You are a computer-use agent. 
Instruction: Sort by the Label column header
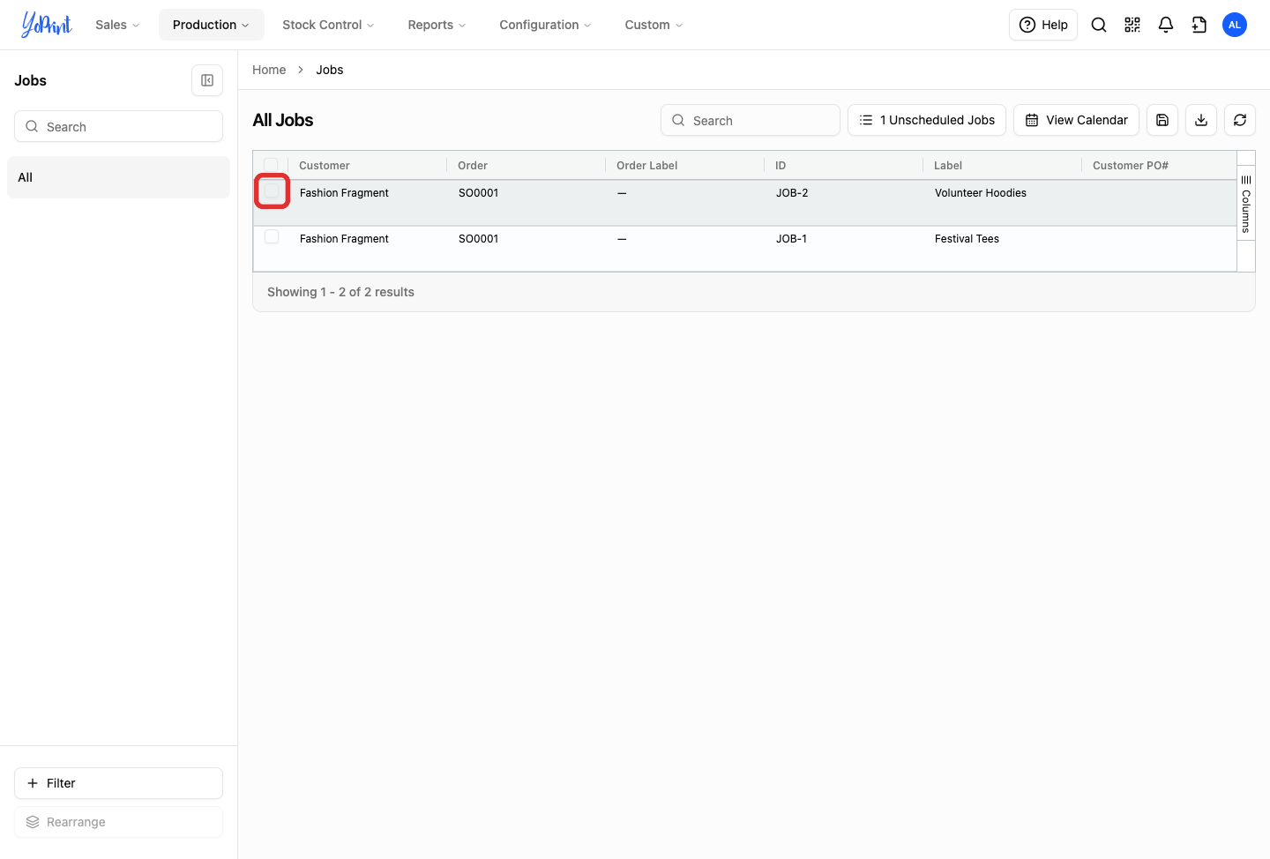[948, 166]
